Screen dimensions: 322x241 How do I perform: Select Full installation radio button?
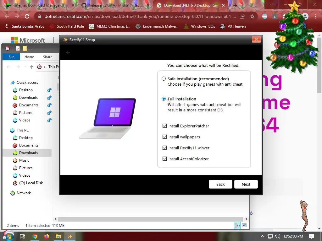pyautogui.click(x=164, y=99)
